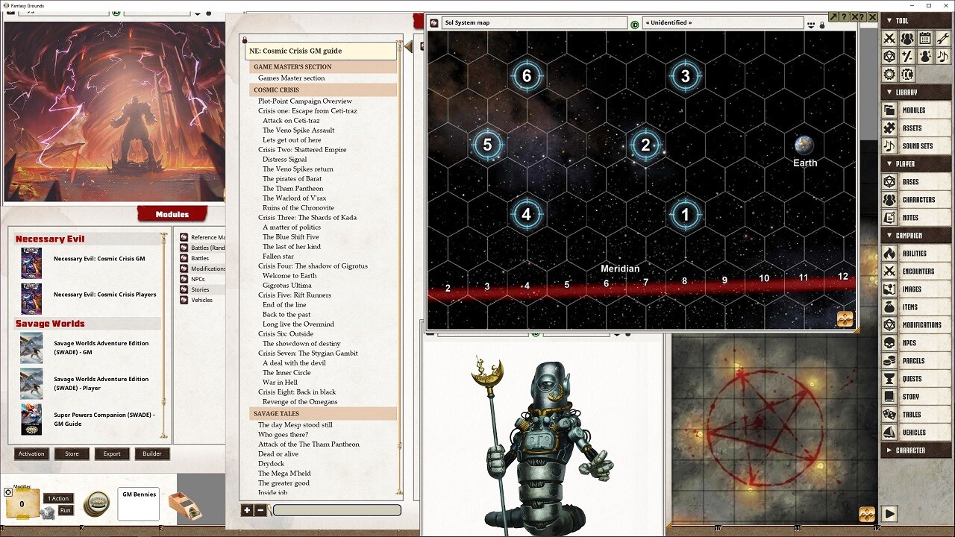The height and width of the screenshot is (537, 955).
Task: Open the Sound tool music-note icon
Action: [x=943, y=56]
